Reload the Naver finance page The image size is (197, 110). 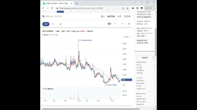[52, 8]
